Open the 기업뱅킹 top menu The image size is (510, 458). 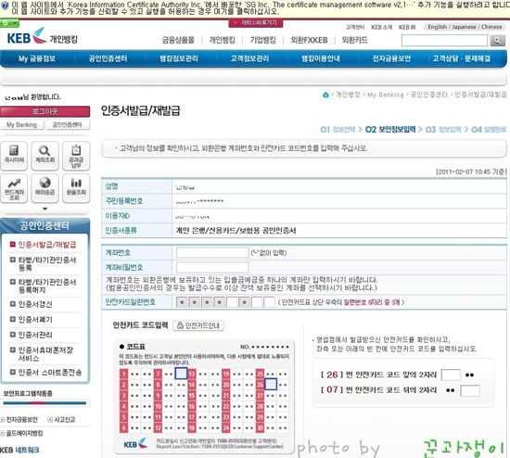coord(262,41)
